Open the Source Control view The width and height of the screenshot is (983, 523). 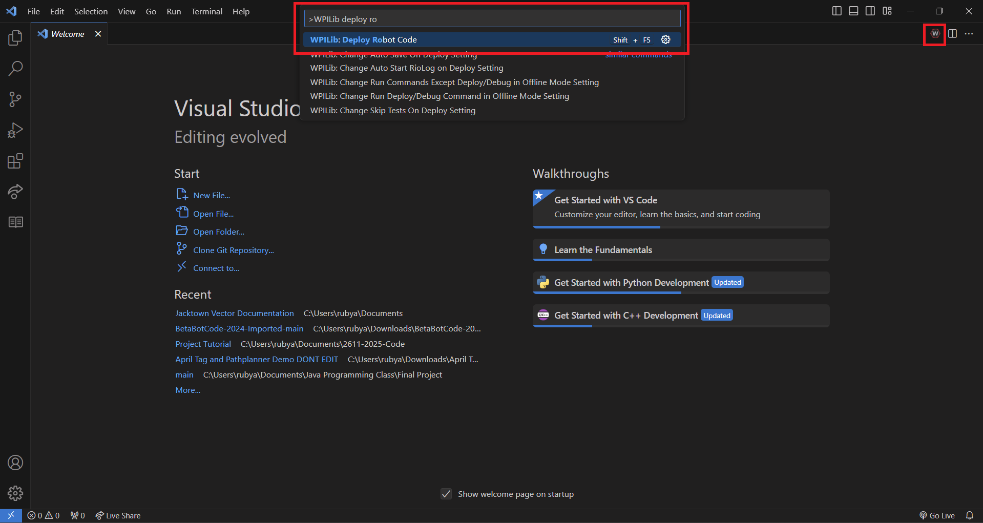[x=15, y=99]
